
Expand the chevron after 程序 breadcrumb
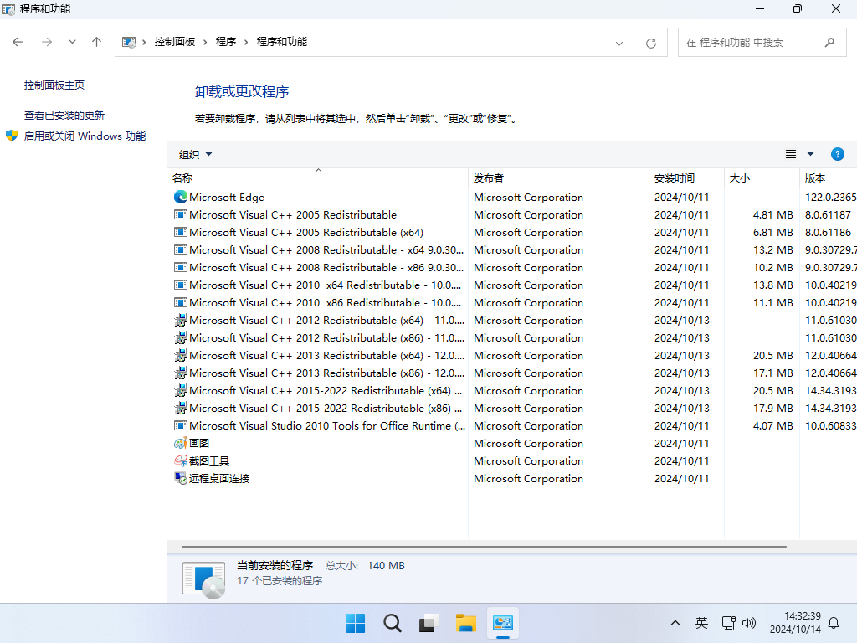(x=246, y=42)
